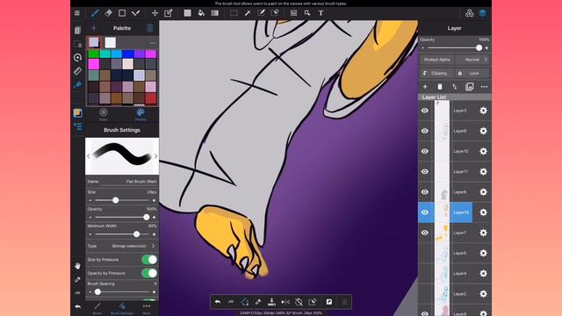Open the hamburger main menu

pos(77,13)
